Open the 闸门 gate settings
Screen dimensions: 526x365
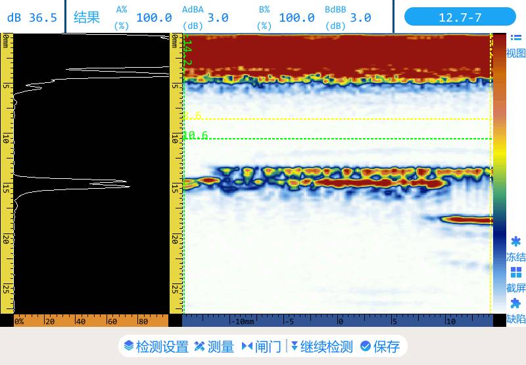point(261,347)
